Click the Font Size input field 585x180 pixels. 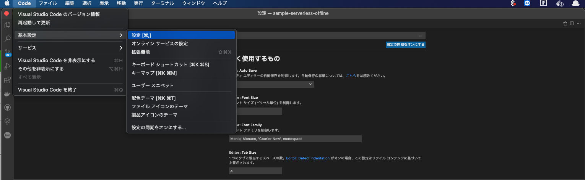pyautogui.click(x=255, y=111)
